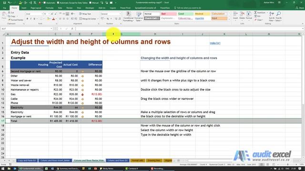Viewport: 305px width, 171px height.
Task: Click the Insert Function fx button
Action: click(72, 28)
